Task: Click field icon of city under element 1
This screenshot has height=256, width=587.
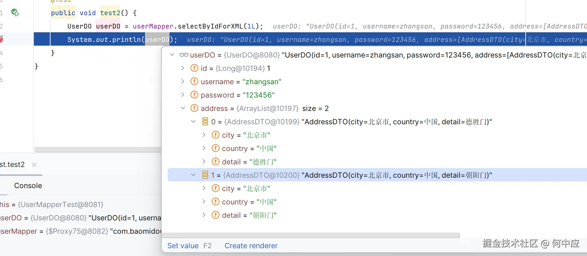Action: 215,188
